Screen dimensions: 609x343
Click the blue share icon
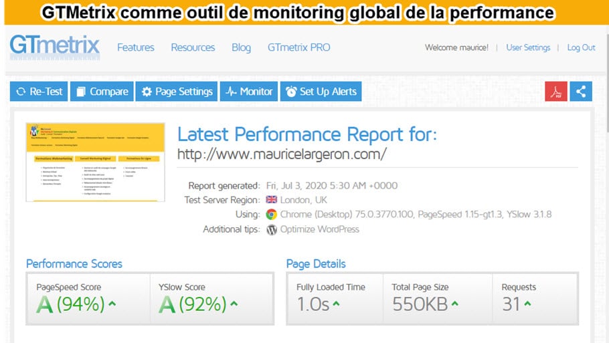tap(581, 91)
